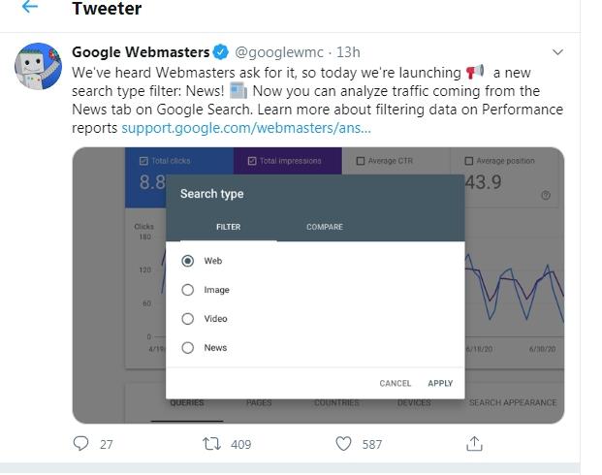Click the verified badge beside Google Webmasters
602x475 pixels.
point(222,52)
